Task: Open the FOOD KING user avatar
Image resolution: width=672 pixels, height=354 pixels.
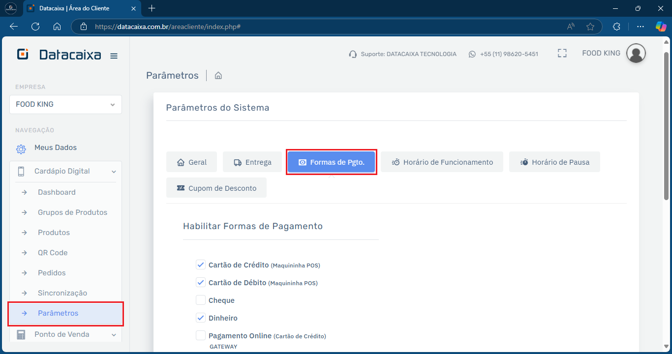Action: pyautogui.click(x=636, y=54)
